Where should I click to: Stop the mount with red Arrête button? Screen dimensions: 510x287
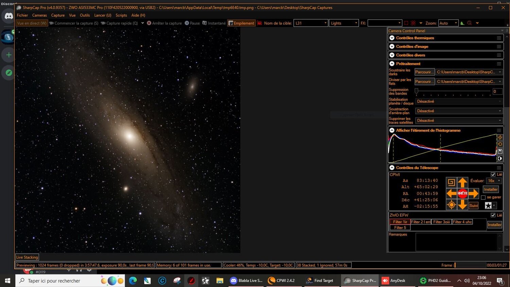click(462, 193)
